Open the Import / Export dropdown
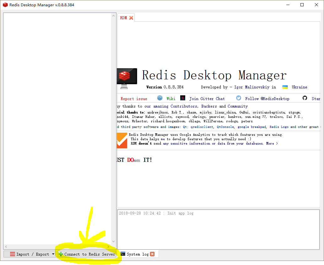 [x=30, y=254]
